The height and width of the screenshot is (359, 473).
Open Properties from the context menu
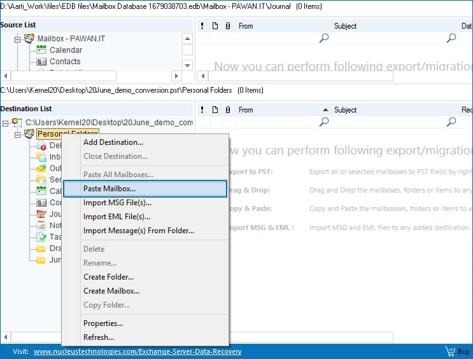coord(103,323)
